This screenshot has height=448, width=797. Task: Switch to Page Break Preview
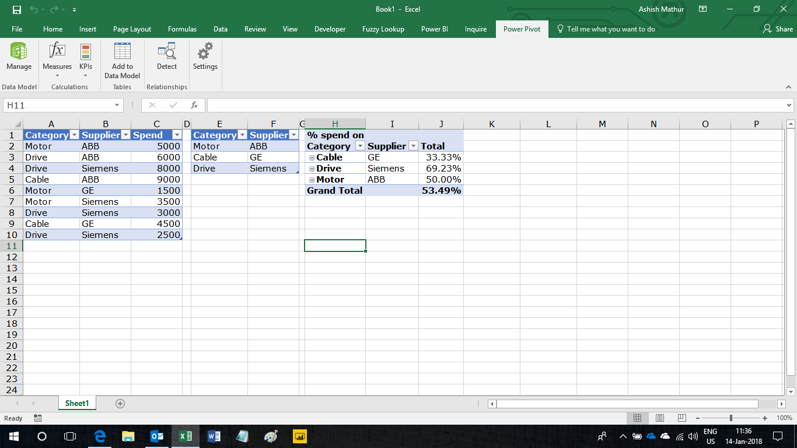tap(681, 418)
